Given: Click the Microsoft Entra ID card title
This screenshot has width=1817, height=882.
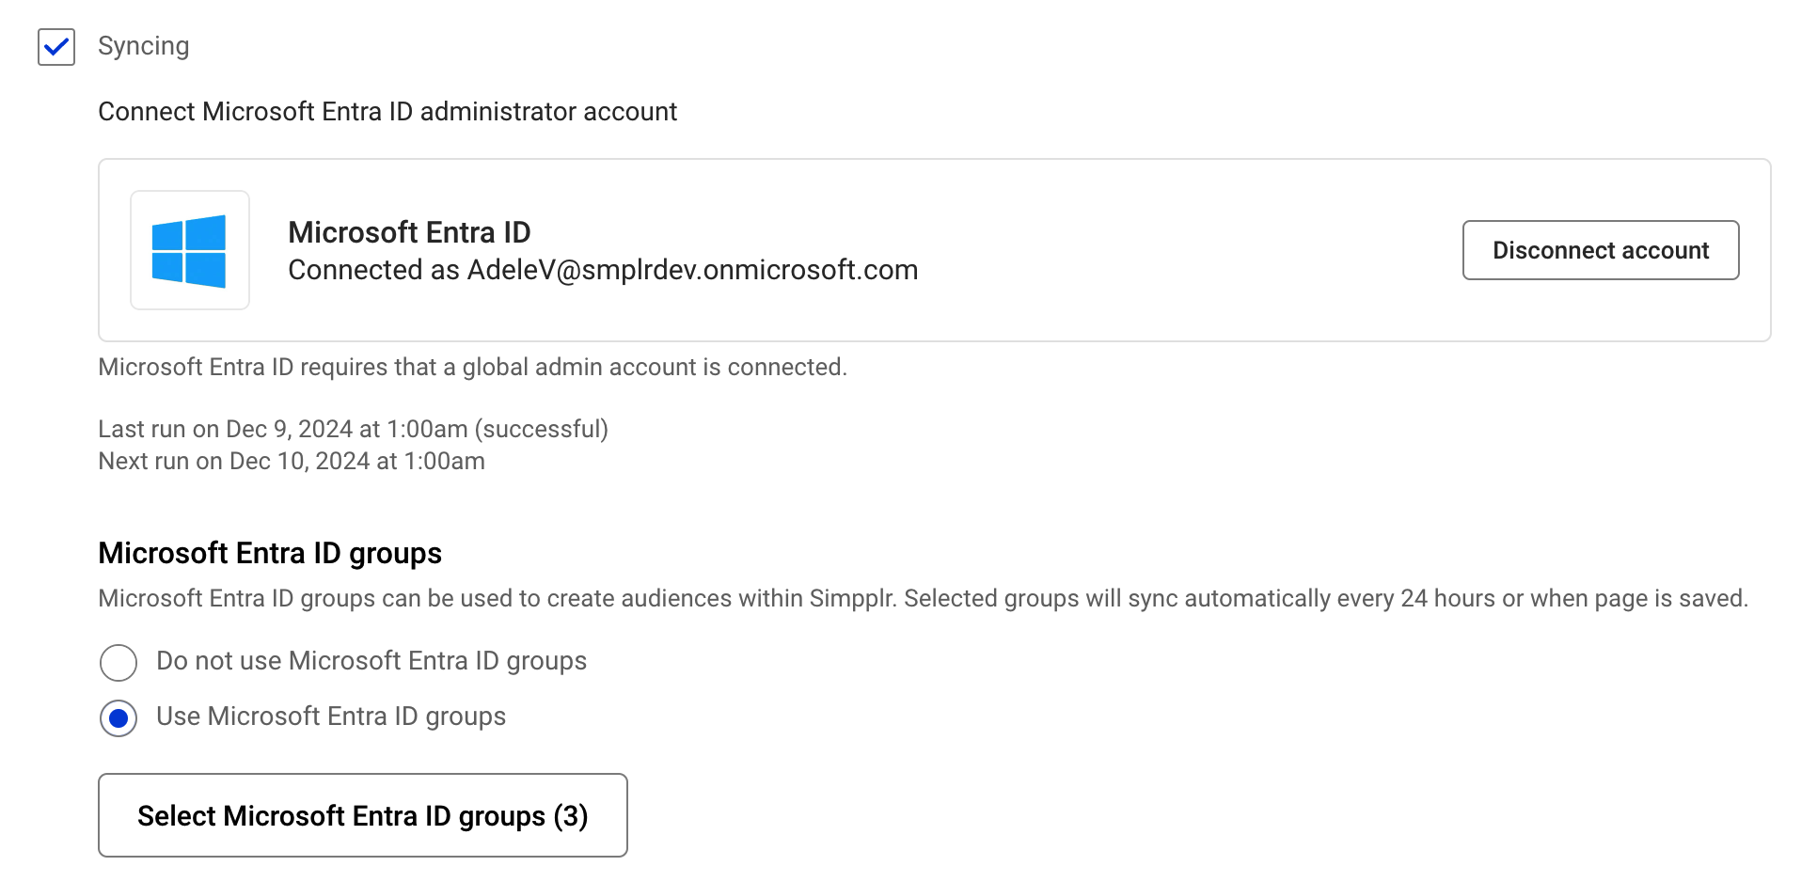Looking at the screenshot, I should pyautogui.click(x=409, y=232).
